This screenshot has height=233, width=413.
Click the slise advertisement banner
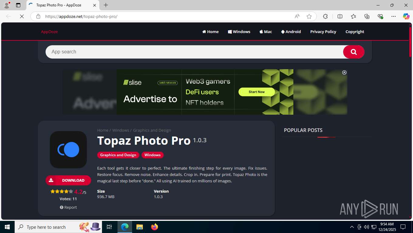pyautogui.click(x=205, y=92)
